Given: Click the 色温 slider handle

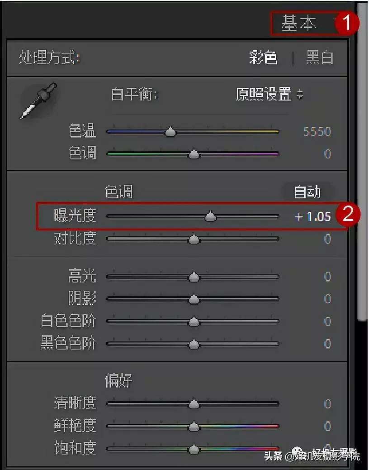Looking at the screenshot, I should (170, 131).
